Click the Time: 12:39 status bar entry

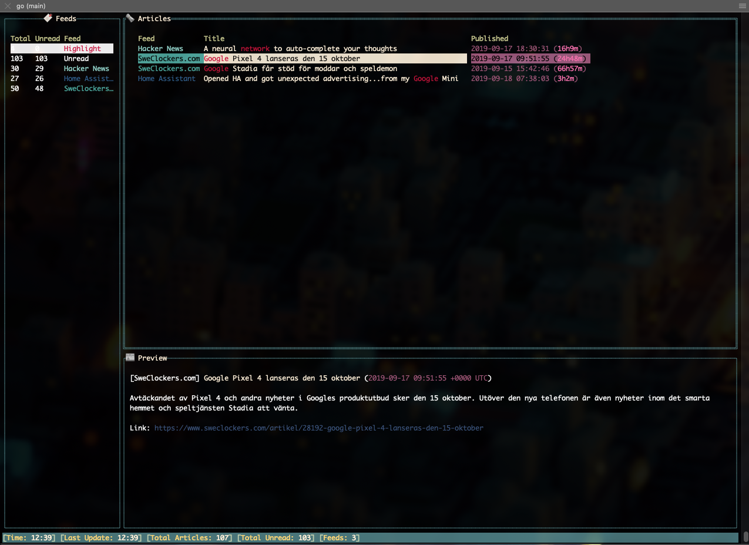point(29,538)
